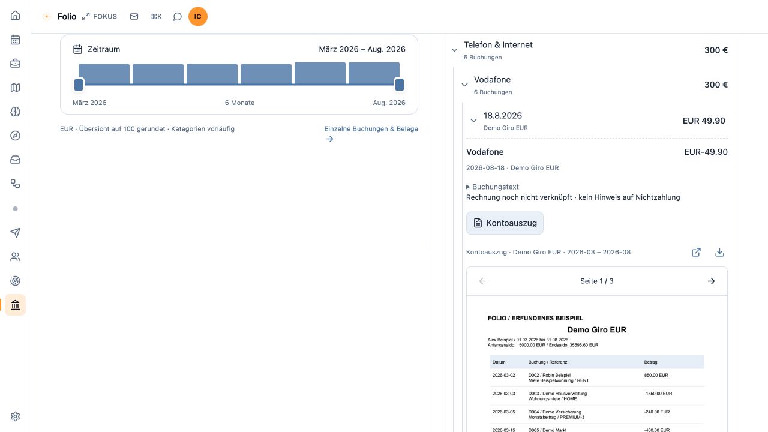The image size is (768, 432).
Task: Toggle FOKUS mode
Action: [x=100, y=17]
